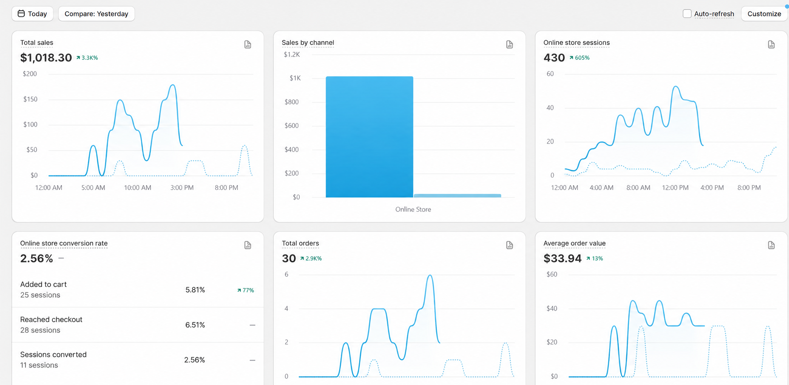Click the tall Online Store sales bar

pos(369,137)
